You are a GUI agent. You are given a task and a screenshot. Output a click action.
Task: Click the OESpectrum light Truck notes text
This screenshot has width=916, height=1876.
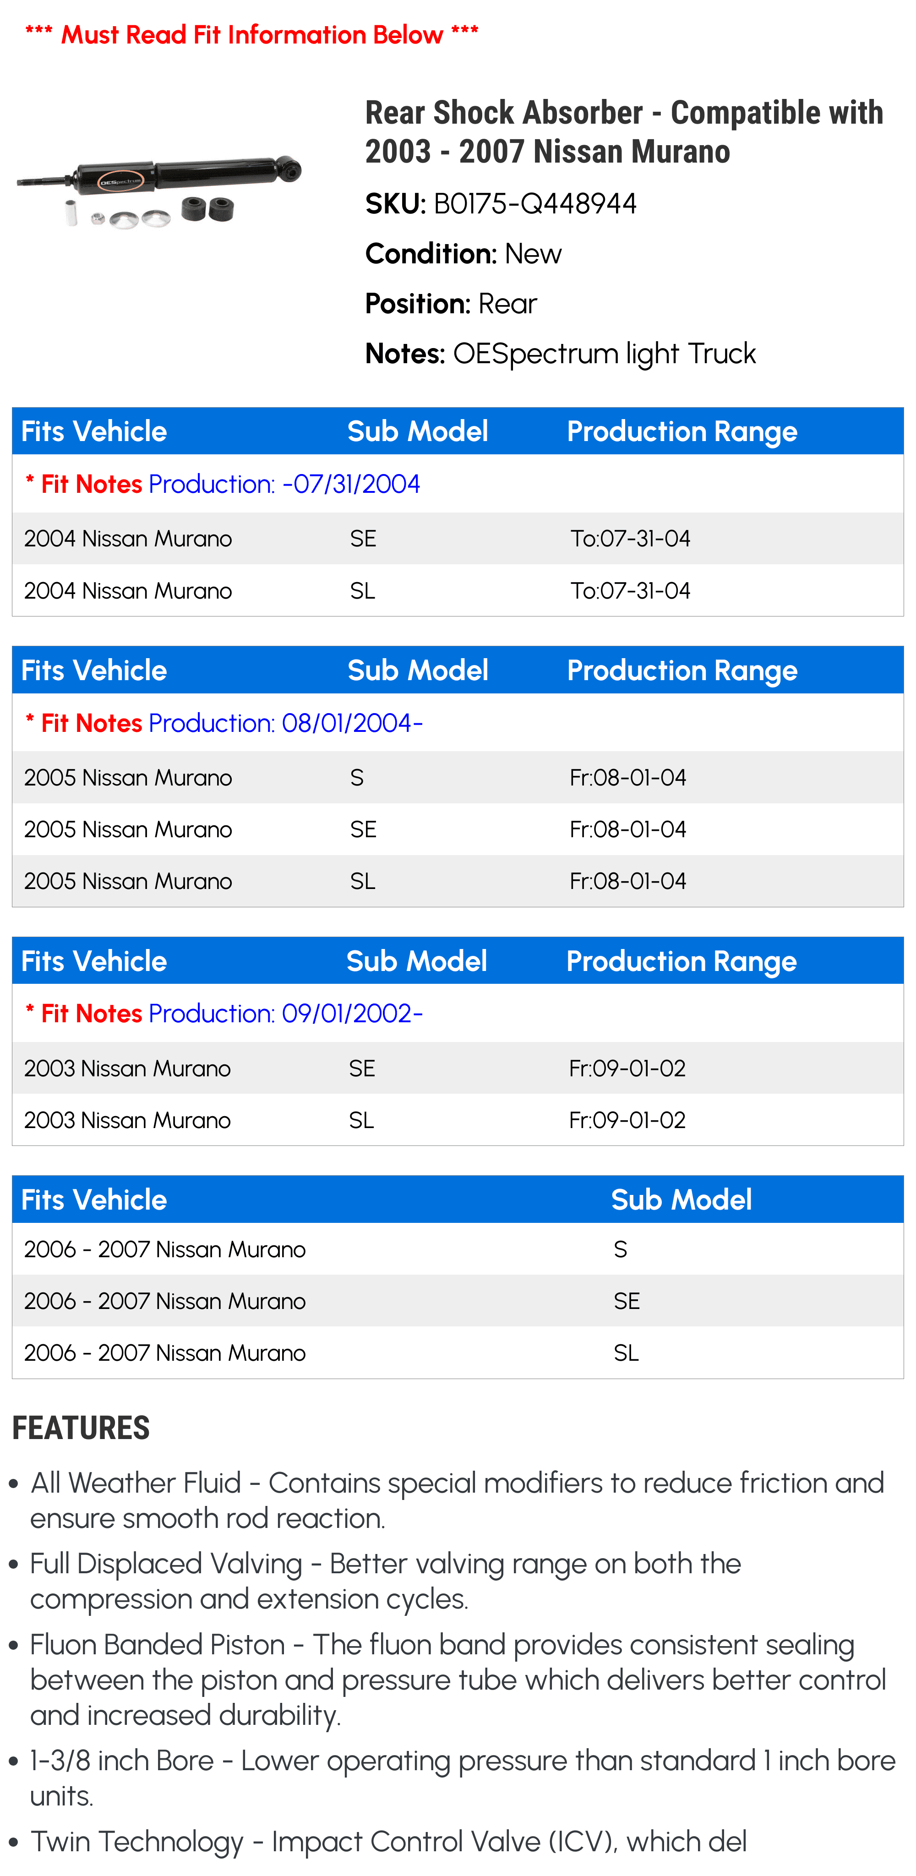click(x=604, y=354)
